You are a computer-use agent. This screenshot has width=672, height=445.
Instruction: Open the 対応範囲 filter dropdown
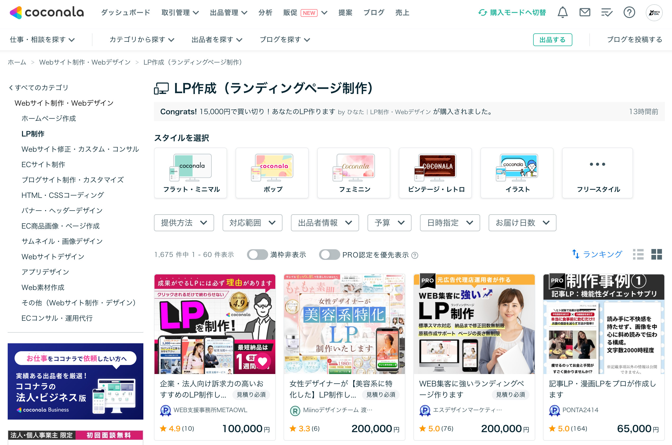(252, 223)
